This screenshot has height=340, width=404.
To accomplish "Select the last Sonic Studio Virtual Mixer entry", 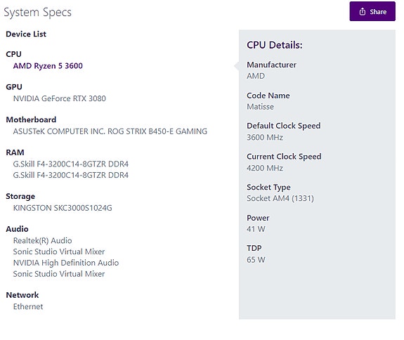I will (x=59, y=274).
